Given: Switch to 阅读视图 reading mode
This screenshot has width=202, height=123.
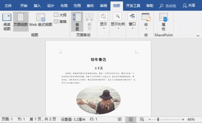Looking at the screenshot, I should pos(7,22).
